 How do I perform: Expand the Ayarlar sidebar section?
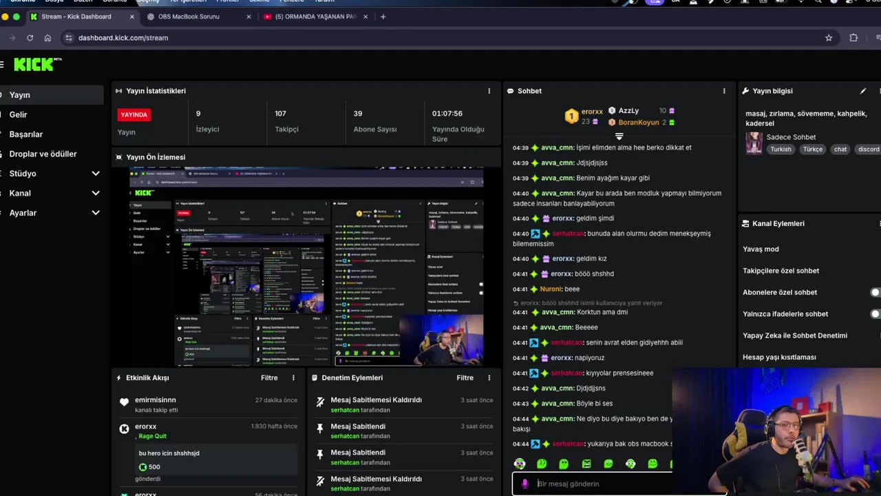pos(96,213)
